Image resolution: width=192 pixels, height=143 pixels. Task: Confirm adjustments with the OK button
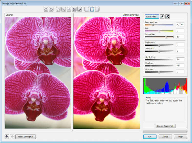coord(150,137)
